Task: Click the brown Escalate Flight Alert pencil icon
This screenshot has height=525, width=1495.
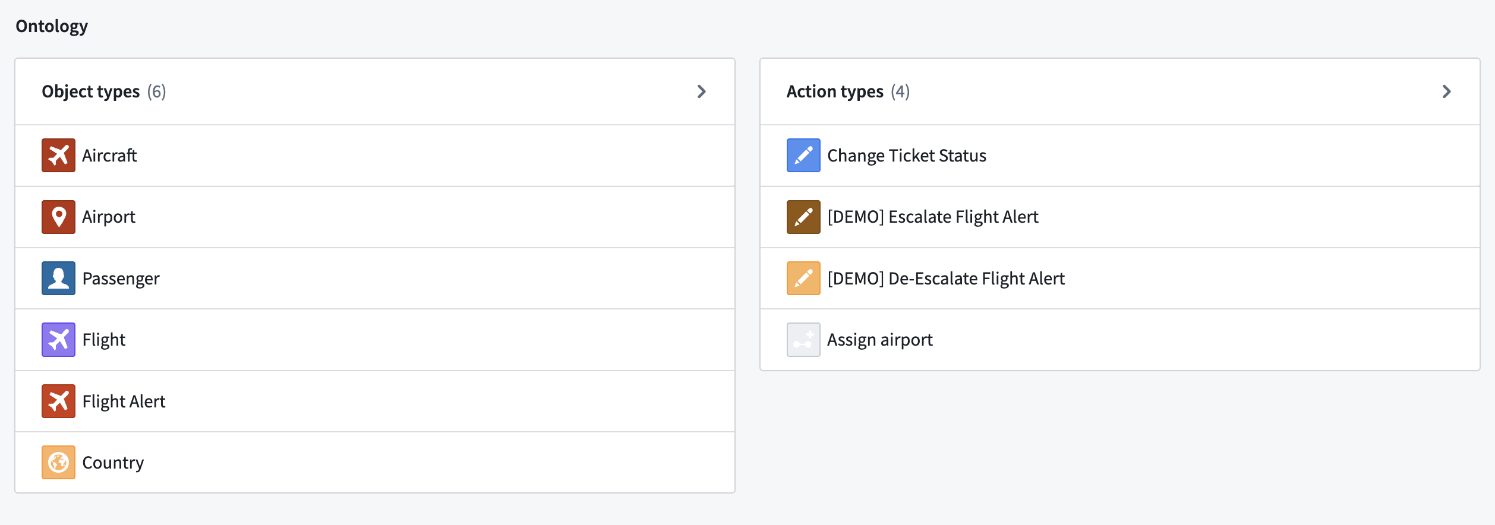Action: point(803,217)
